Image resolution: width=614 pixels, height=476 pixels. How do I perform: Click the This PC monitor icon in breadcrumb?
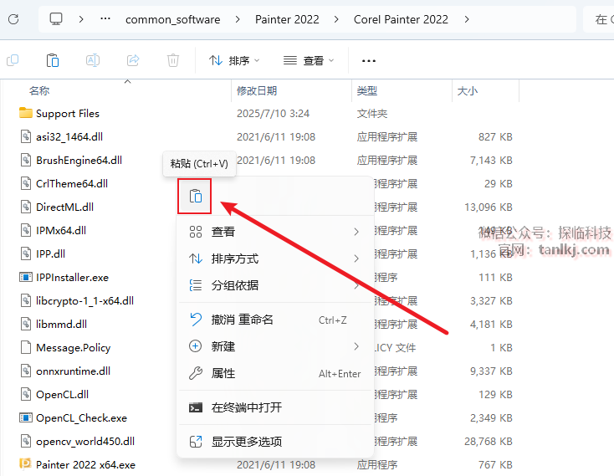click(56, 18)
